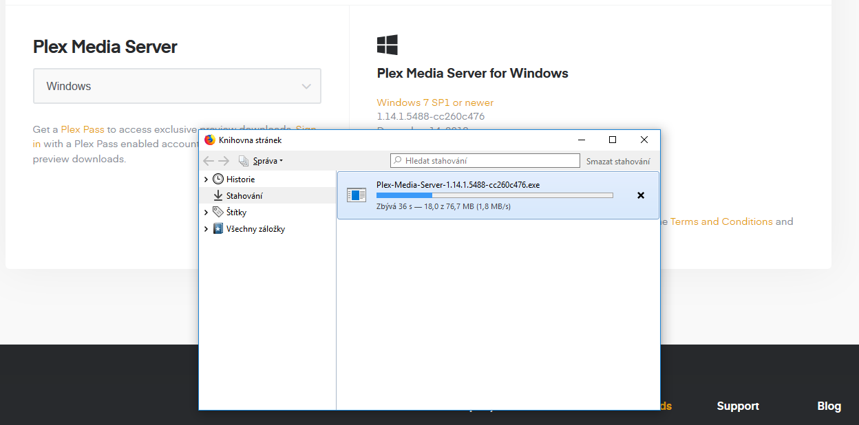Select the Plex-Media-Server-1.14.1.5488-cc260c476.exe file name

pyautogui.click(x=458, y=184)
